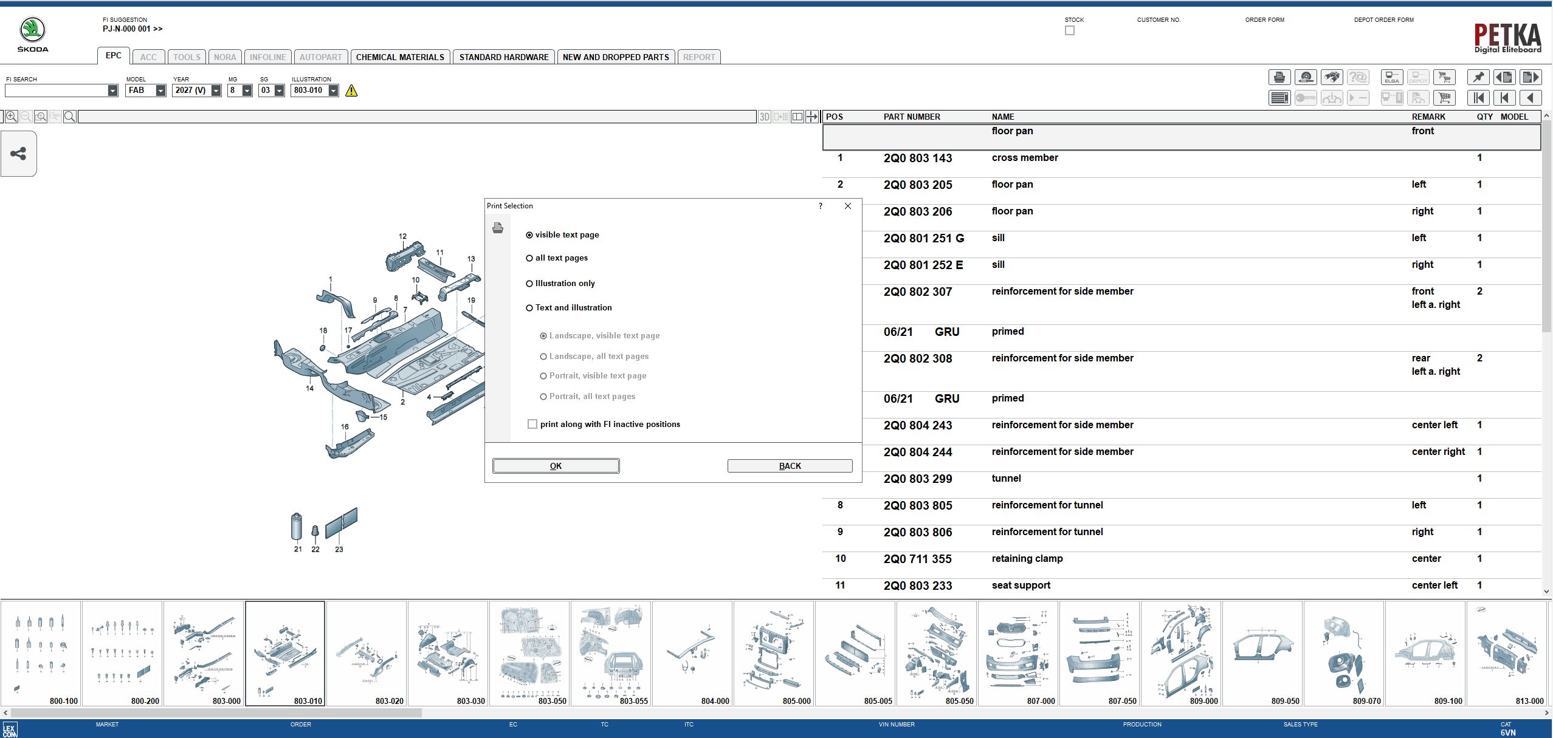Click the panel divider arrow icon
Screen dimensions: 1553x738
[x=812, y=117]
